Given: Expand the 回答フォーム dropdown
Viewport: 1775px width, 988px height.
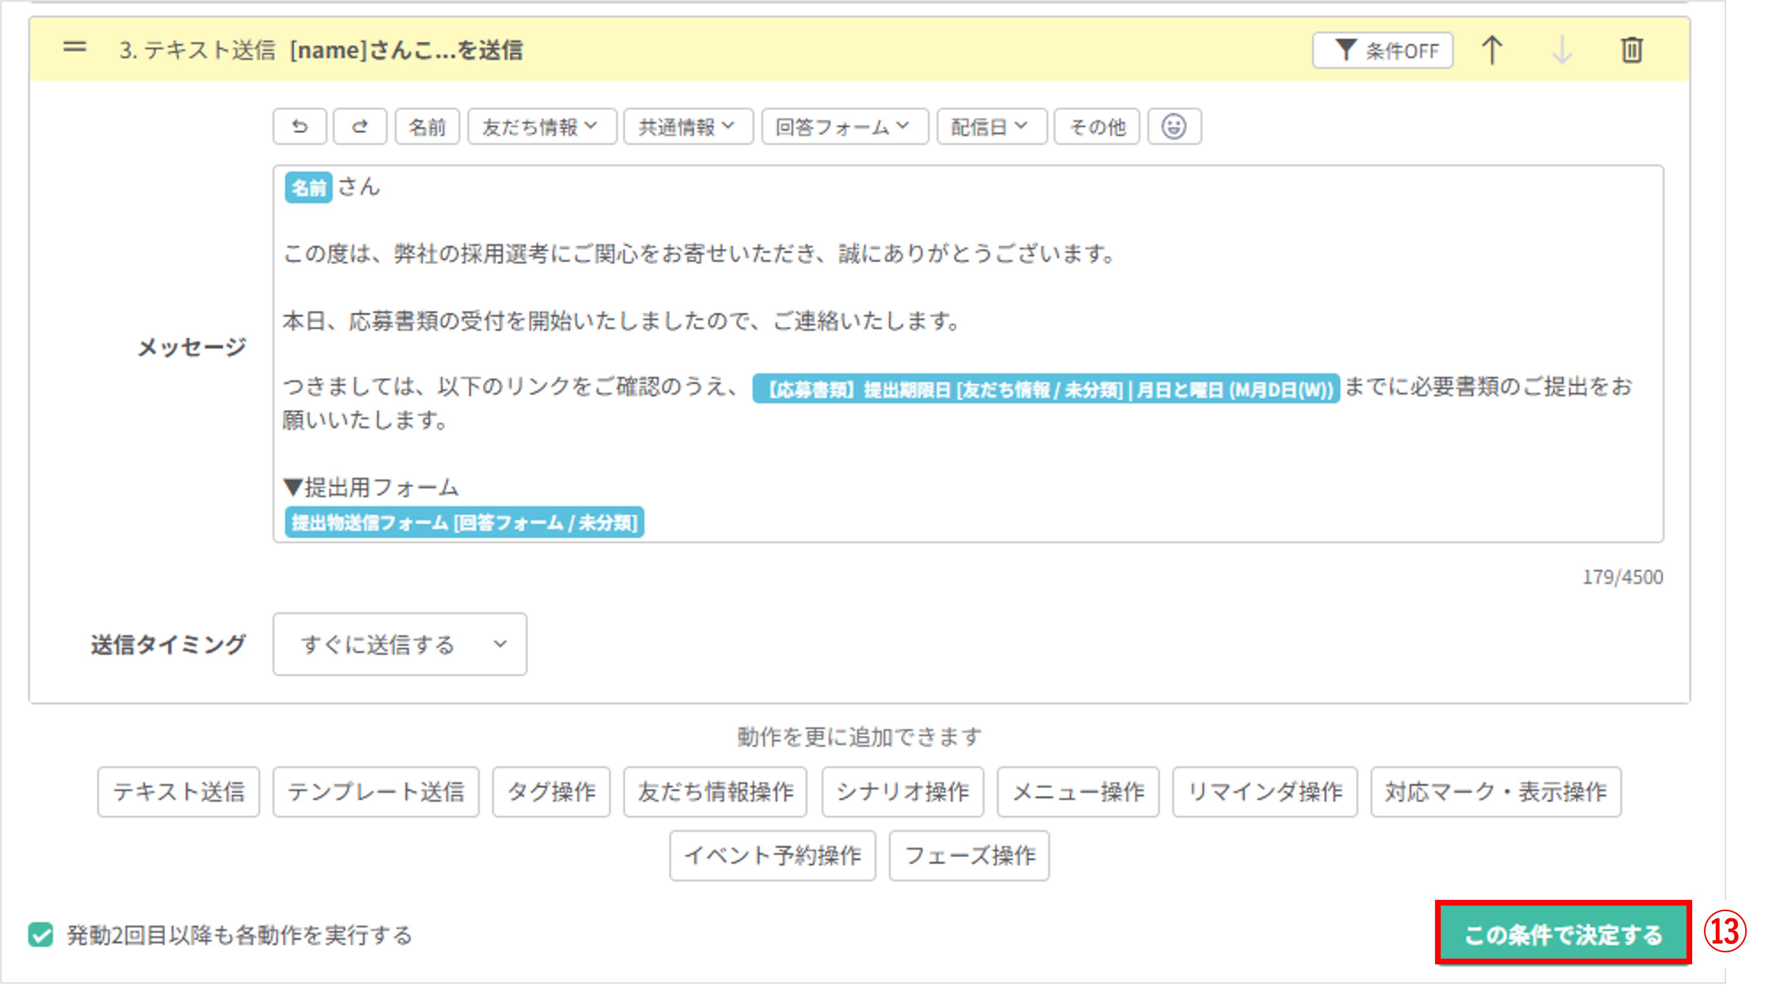Looking at the screenshot, I should tap(844, 126).
